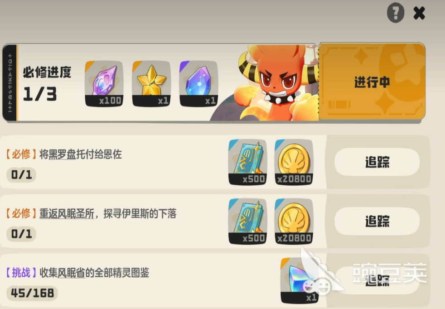The image size is (445, 309).
Task: Close the quest panel with X
Action: click(x=419, y=13)
